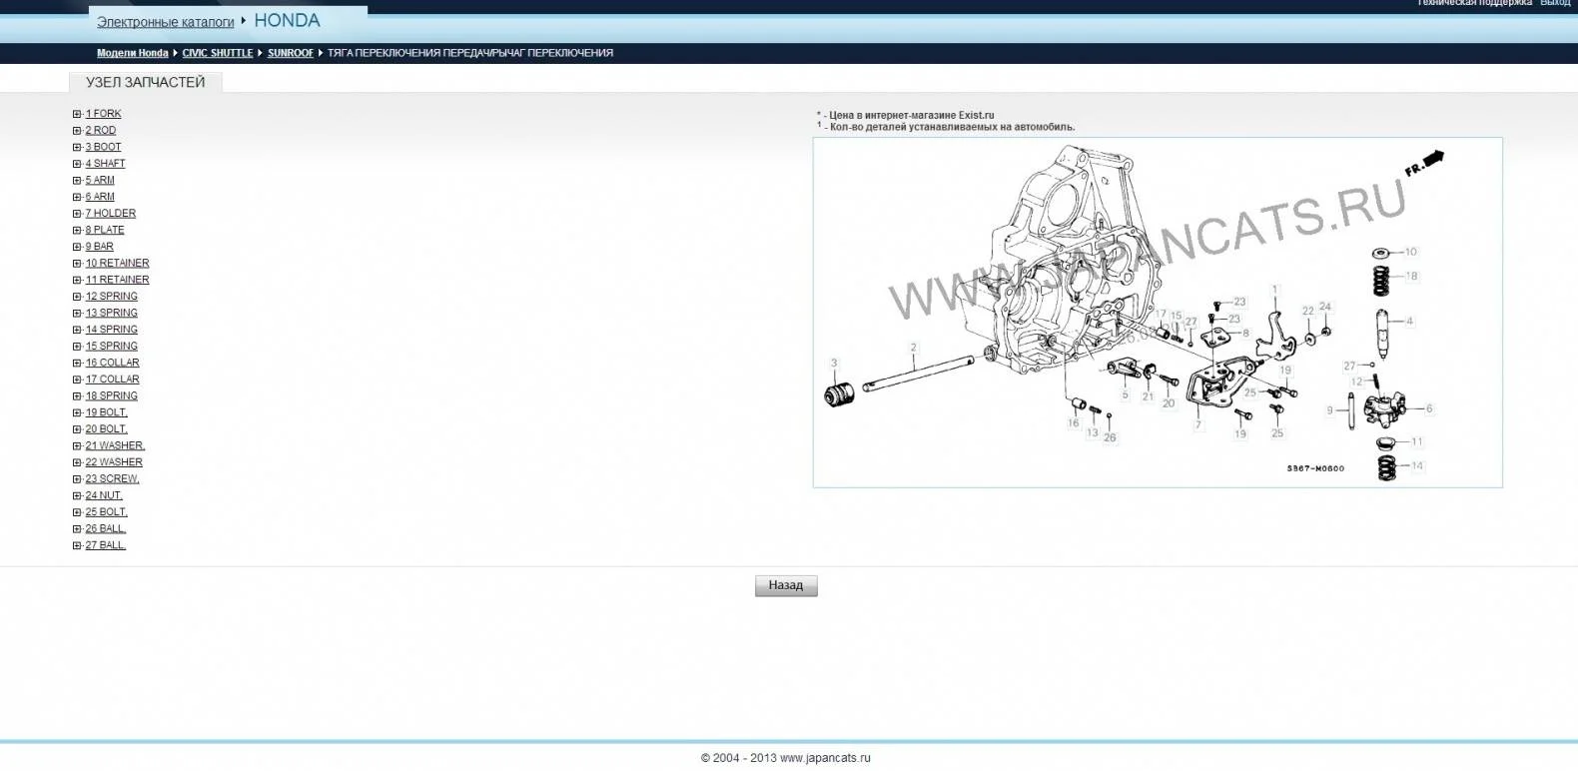The width and height of the screenshot is (1578, 771).
Task: Expand the 3 BOOT tree node
Action: tap(77, 147)
